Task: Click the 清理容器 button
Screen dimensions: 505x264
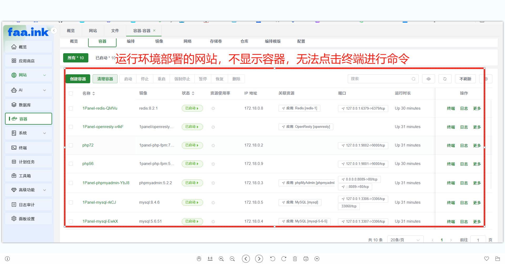Action: (105, 79)
